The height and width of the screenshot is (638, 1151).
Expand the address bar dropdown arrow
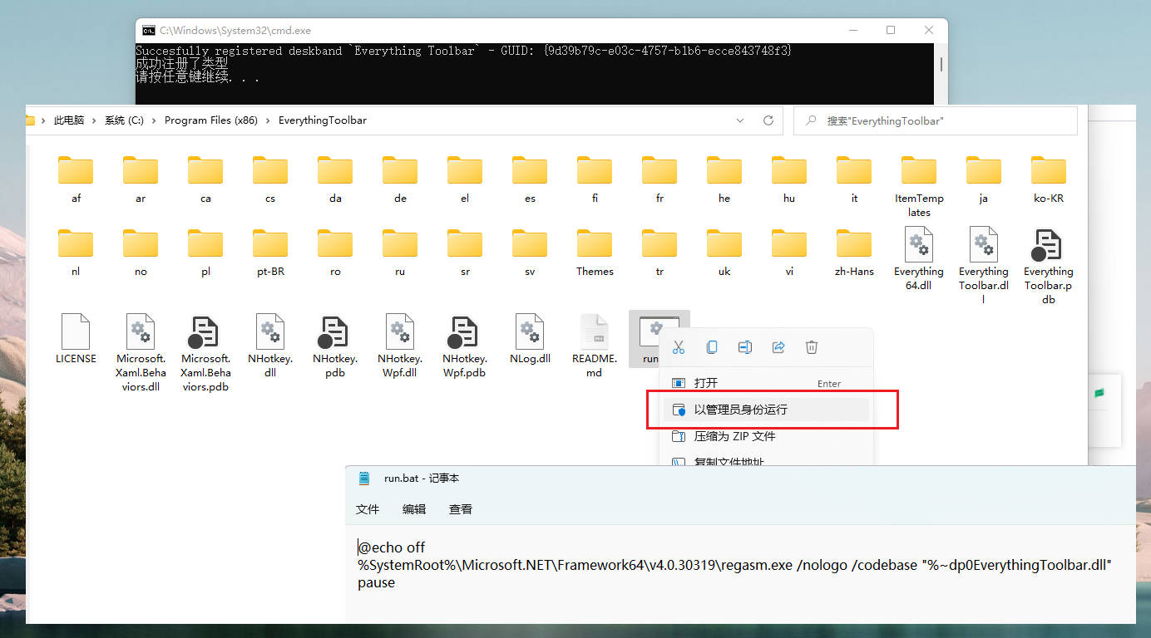pyautogui.click(x=740, y=120)
